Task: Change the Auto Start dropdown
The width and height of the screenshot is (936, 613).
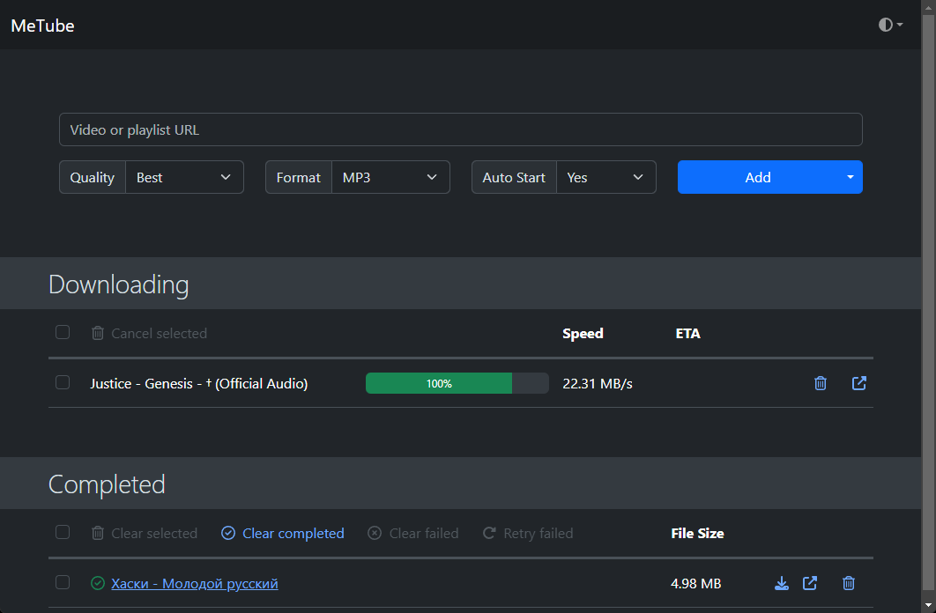Action: [605, 177]
